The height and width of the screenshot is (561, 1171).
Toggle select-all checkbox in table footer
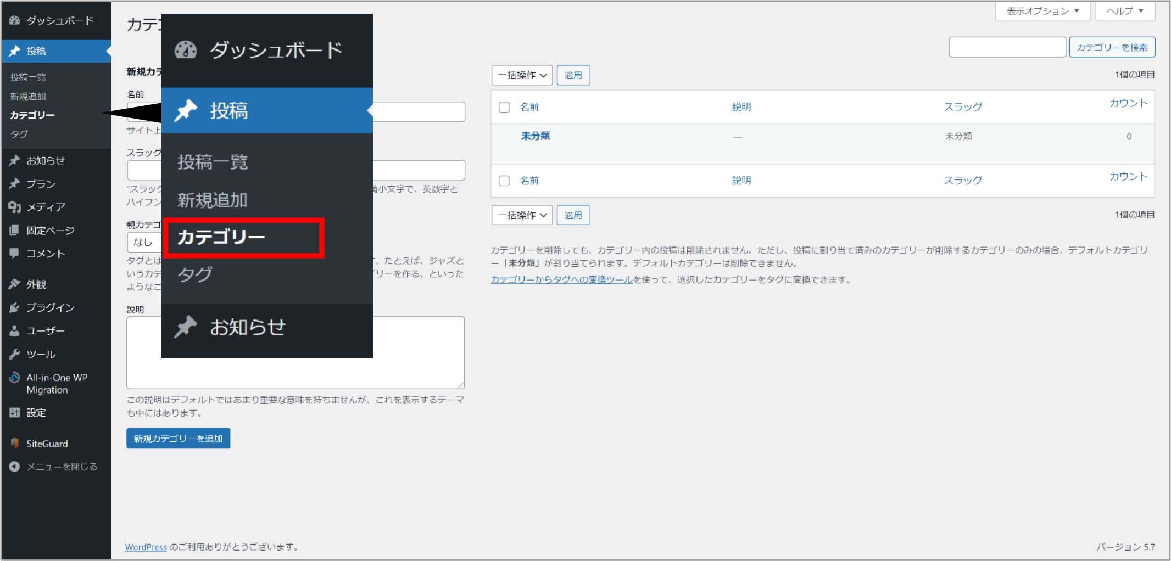click(504, 181)
